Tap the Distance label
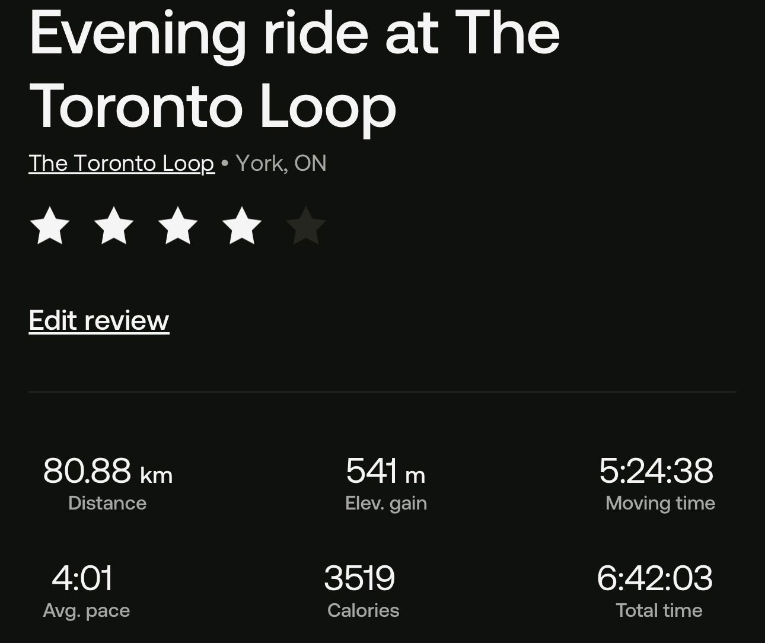765x643 pixels. (107, 503)
